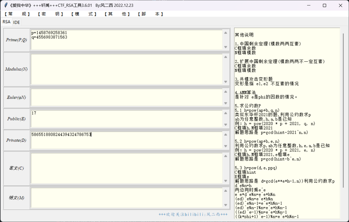Click the up arrow in 密文(C) scrollbar
The image size is (349, 222).
tap(226, 156)
